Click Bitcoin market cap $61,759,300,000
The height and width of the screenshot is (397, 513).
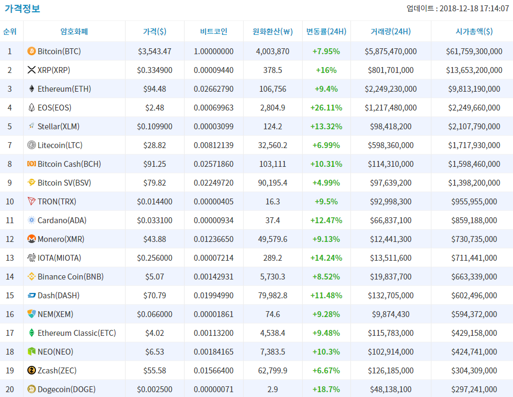474,52
